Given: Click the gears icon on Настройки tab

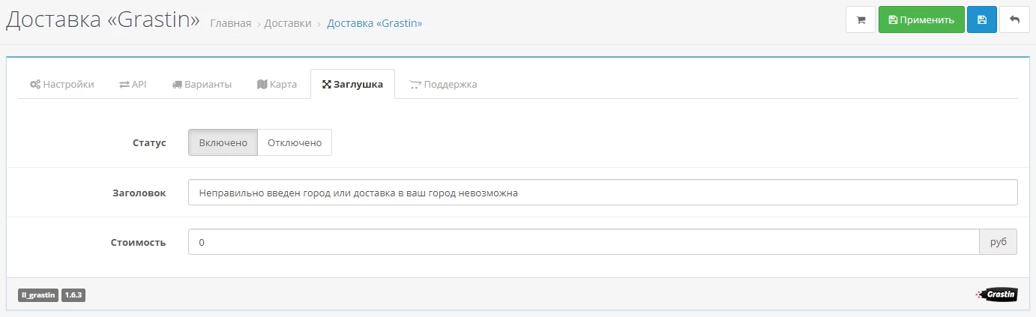Looking at the screenshot, I should coord(34,85).
